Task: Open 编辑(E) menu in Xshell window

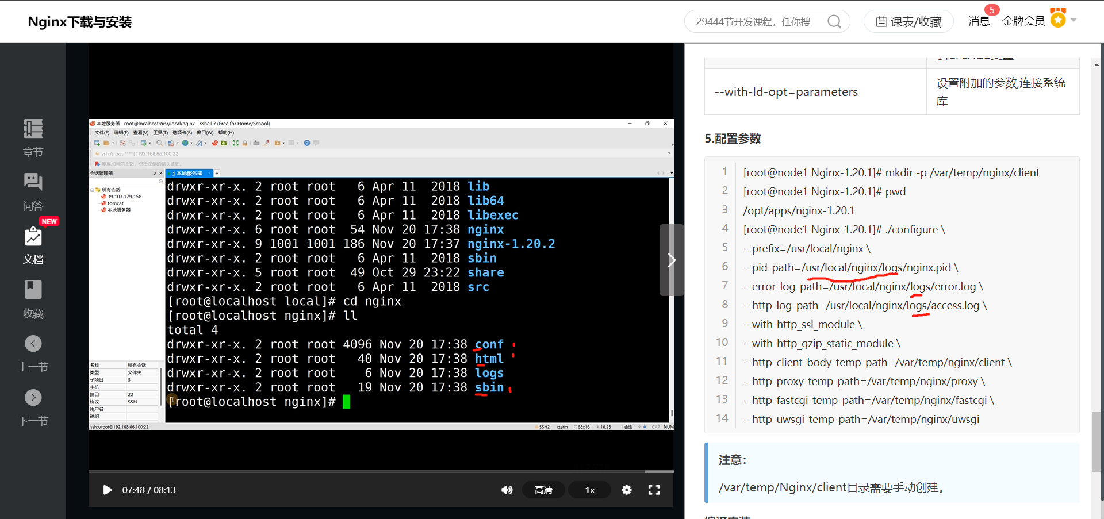Action: [121, 133]
